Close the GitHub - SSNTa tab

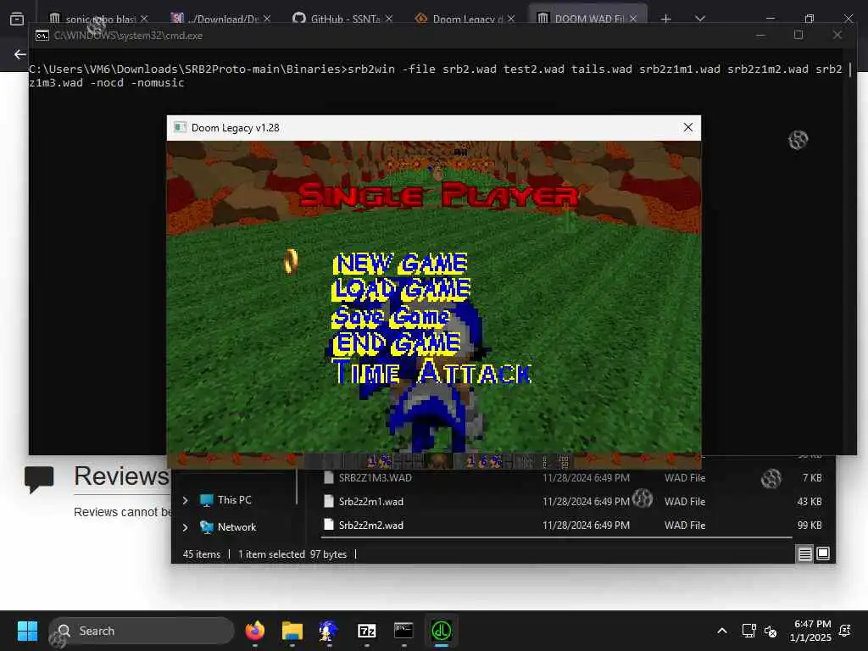point(389,19)
